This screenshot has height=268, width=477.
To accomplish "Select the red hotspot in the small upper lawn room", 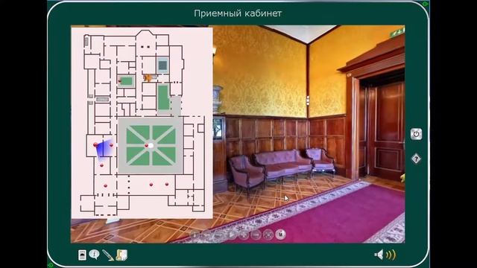I will tap(120, 81).
